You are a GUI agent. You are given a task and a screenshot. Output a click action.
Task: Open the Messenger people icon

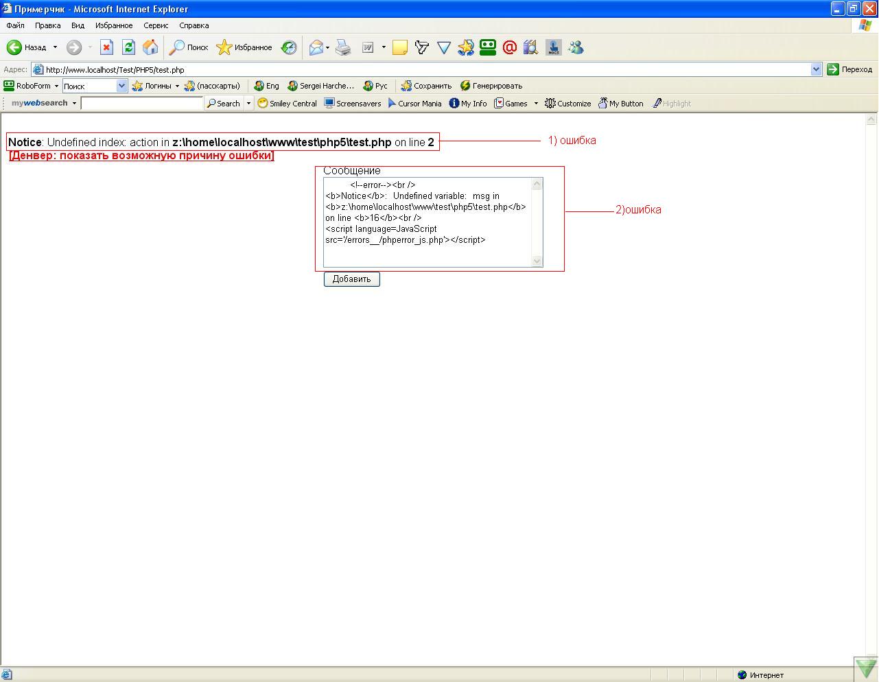point(576,47)
